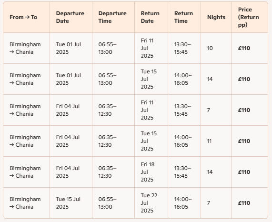Select the Return Date column header
272x222 pixels.
150,17
